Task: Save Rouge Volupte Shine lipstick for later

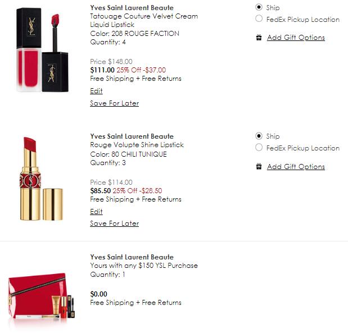Action: pyautogui.click(x=115, y=223)
